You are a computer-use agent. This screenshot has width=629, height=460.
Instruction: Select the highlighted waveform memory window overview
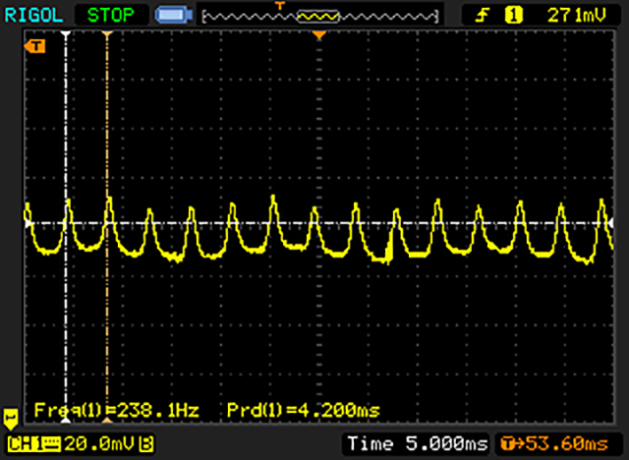click(318, 17)
